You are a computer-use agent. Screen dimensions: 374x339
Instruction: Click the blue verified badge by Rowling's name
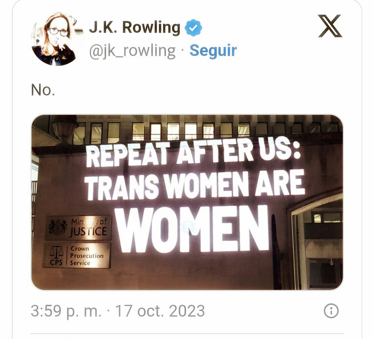click(x=193, y=28)
